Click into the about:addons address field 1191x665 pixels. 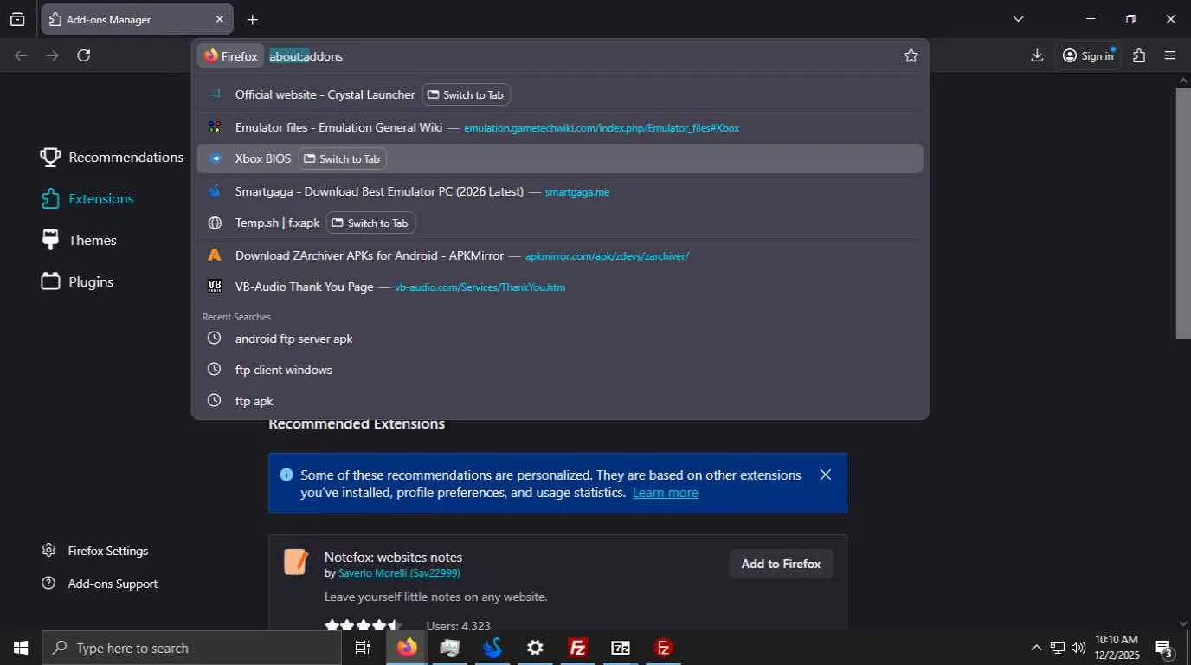point(580,56)
